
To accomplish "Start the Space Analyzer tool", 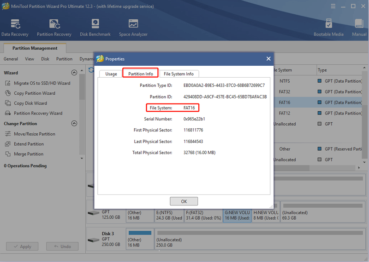I will [133, 28].
